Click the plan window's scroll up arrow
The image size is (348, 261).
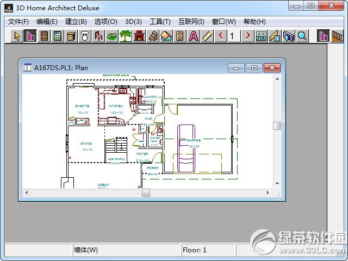pos(277,79)
